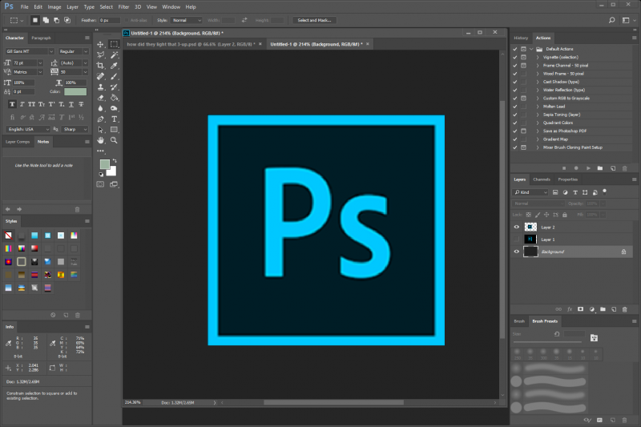Open the Style dropdown set to Normal

coord(187,19)
